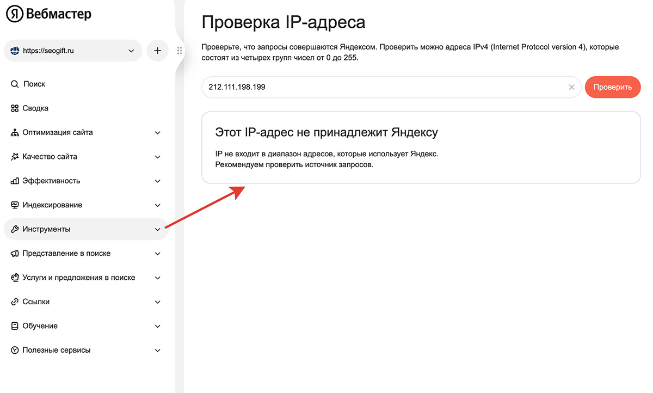Click the plus button to add a site
The width and height of the screenshot is (653, 393).
pos(157,50)
